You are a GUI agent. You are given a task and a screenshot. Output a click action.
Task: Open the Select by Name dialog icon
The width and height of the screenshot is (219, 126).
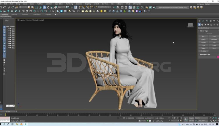click(33, 7)
